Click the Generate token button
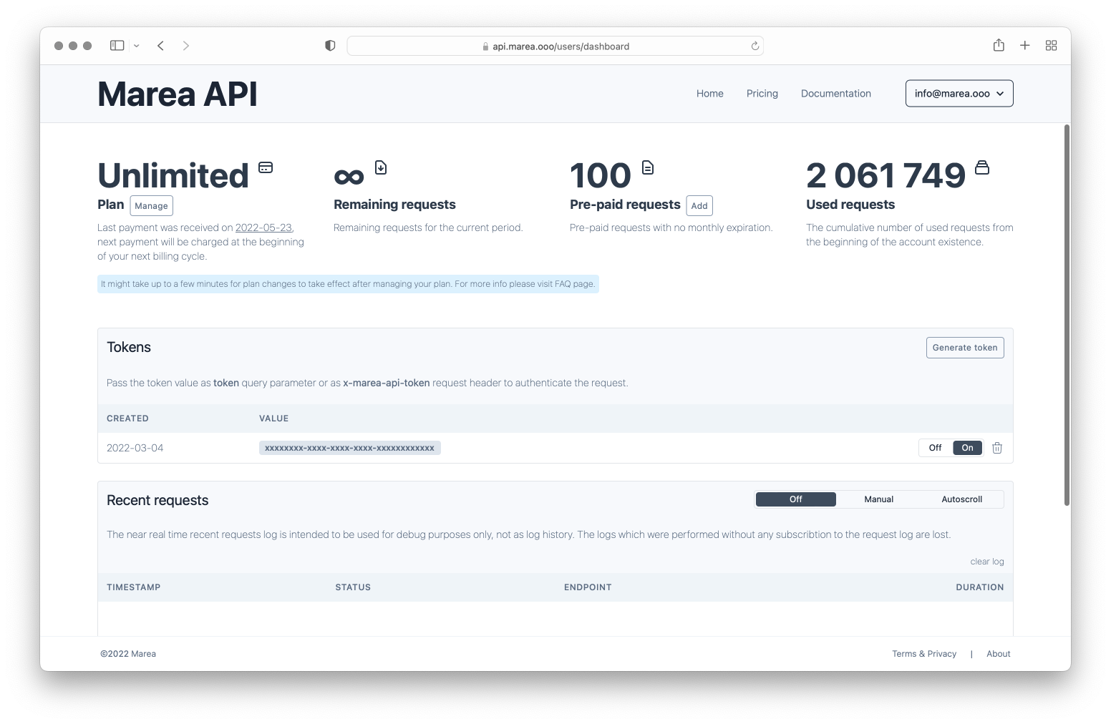This screenshot has width=1111, height=724. pyautogui.click(x=965, y=348)
